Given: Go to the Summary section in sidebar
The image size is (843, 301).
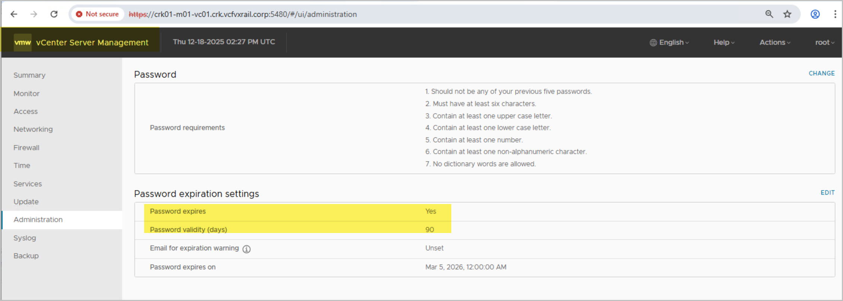Looking at the screenshot, I should (x=29, y=75).
